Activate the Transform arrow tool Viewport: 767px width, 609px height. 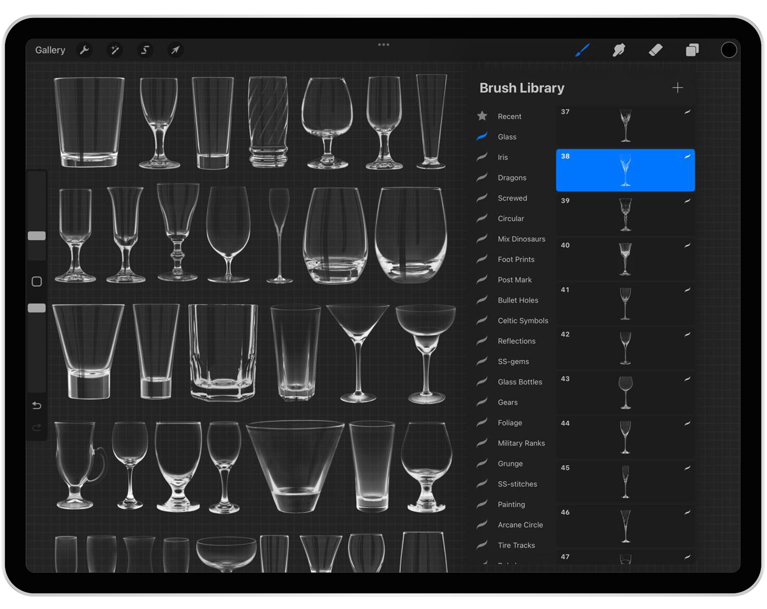pos(175,50)
